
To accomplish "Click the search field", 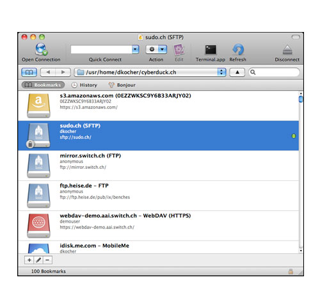I will (x=275, y=72).
